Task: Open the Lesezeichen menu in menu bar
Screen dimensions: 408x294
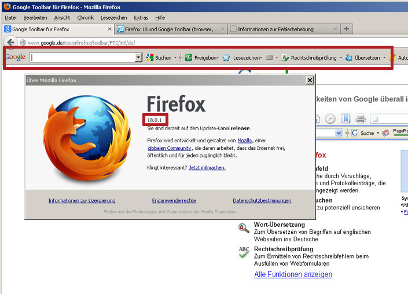Action: click(x=113, y=18)
